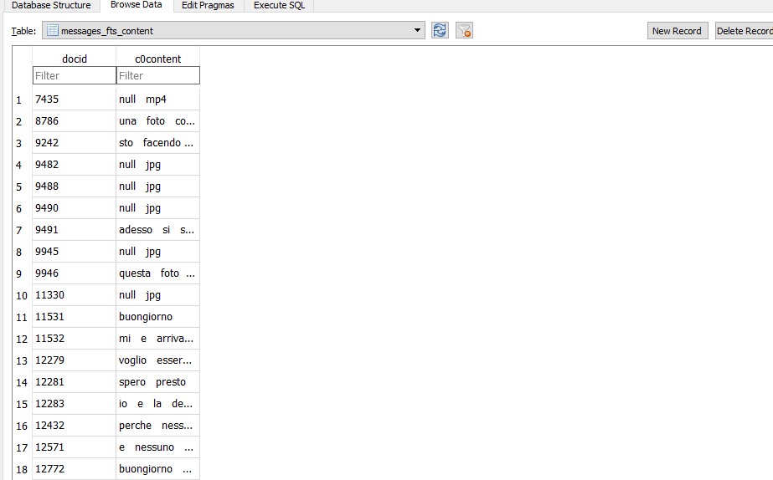This screenshot has height=480, width=773.
Task: Select the docid cell 7435
Action: [75, 100]
